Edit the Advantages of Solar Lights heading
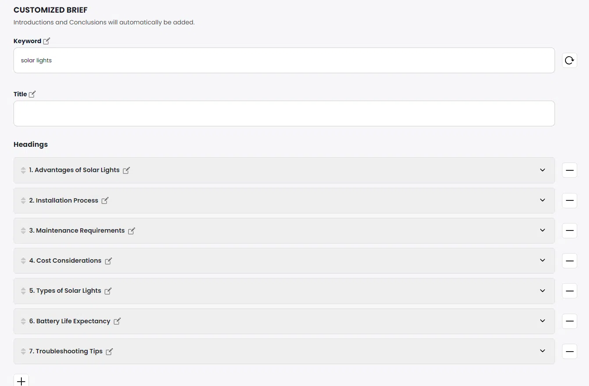The height and width of the screenshot is (386, 589). point(126,170)
